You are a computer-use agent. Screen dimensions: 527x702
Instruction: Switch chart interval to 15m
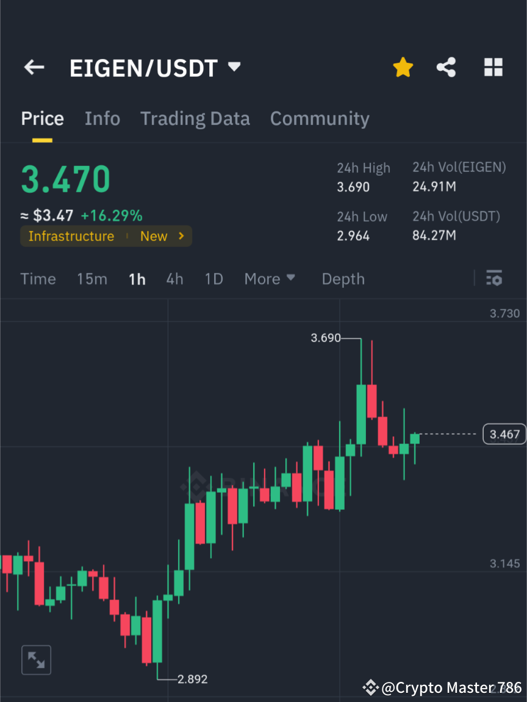[92, 279]
